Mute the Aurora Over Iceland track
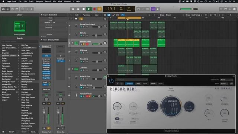 click(x=81, y=27)
